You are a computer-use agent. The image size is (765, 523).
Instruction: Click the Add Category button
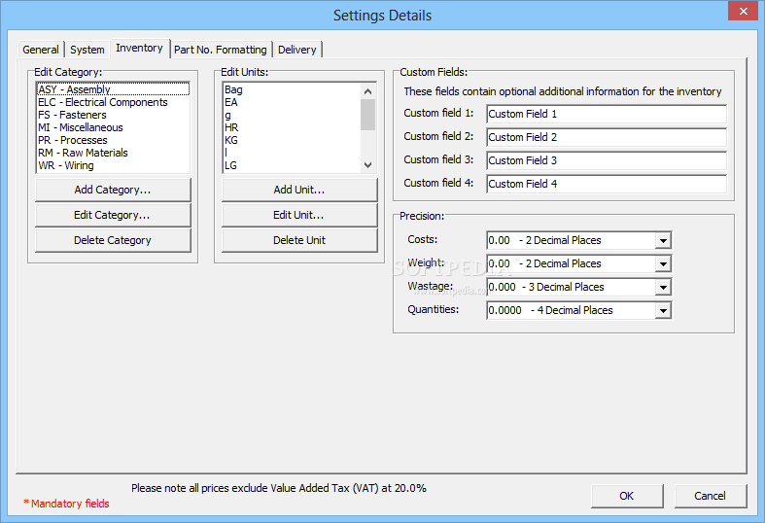click(x=113, y=190)
